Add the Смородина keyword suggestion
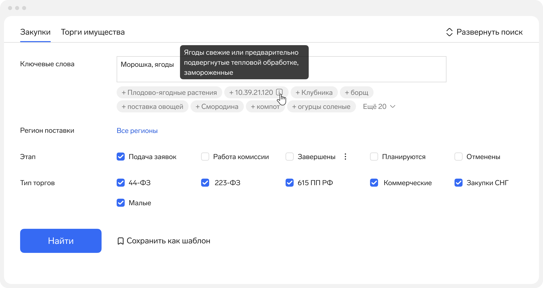 (x=217, y=107)
